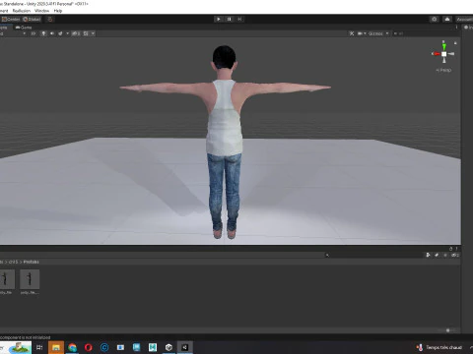Open Gizmos dropdown arrow
The width and height of the screenshot is (473, 354).
click(387, 33)
